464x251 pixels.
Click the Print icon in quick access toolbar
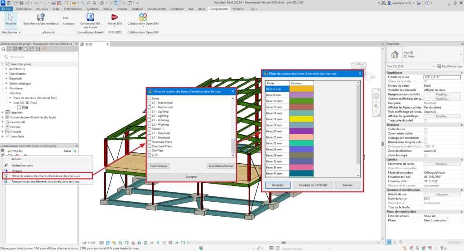coord(53,3)
